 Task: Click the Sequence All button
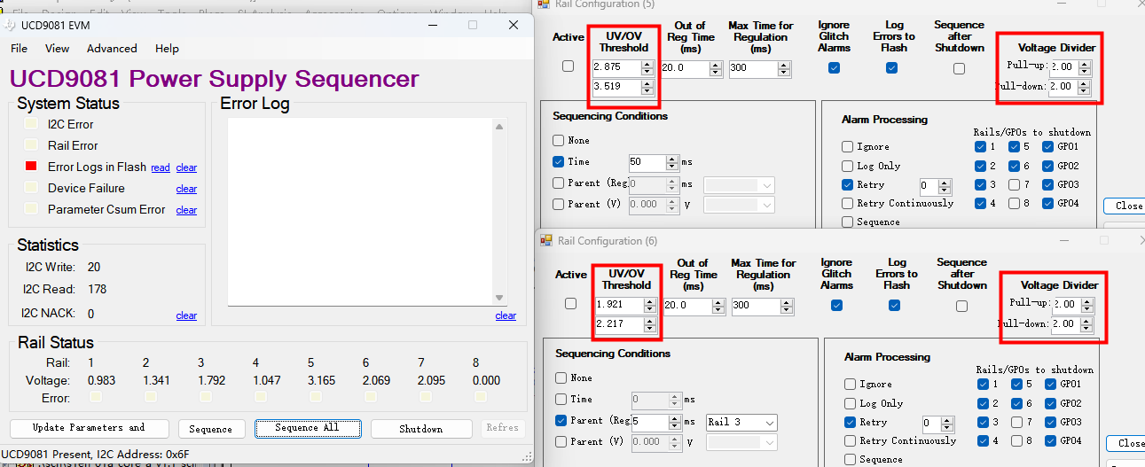tap(307, 428)
